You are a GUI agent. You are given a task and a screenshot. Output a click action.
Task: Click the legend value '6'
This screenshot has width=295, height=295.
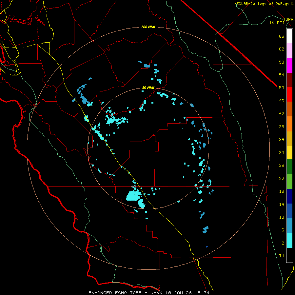283,230
